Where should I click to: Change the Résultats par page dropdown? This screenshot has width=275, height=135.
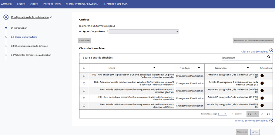tap(222, 114)
